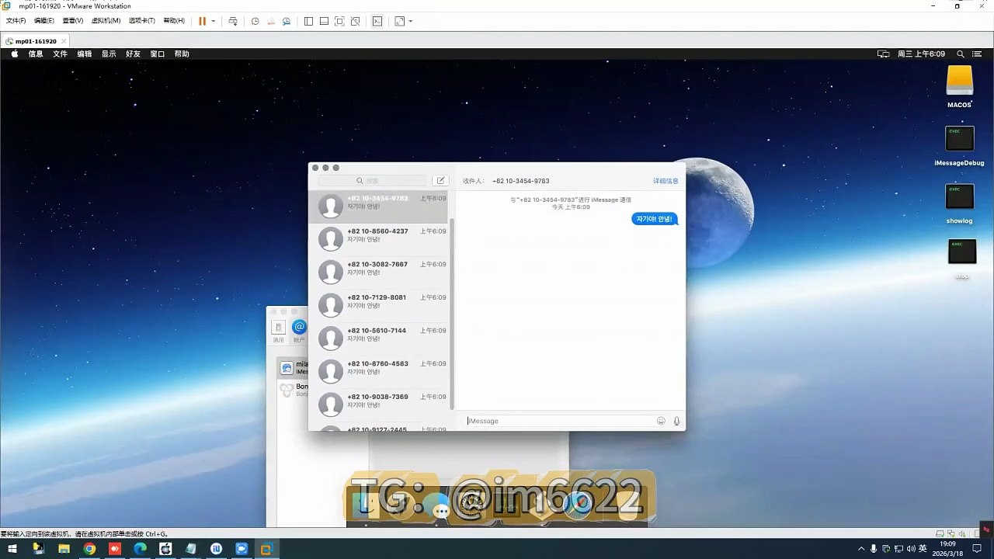Click the sent blue message bubble
994x559 pixels.
[x=654, y=219]
